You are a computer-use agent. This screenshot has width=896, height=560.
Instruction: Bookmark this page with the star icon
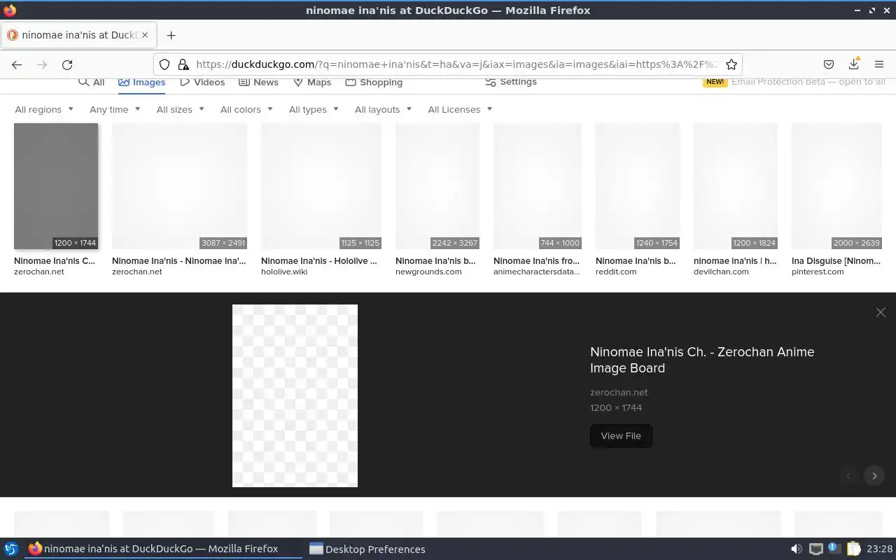click(731, 64)
